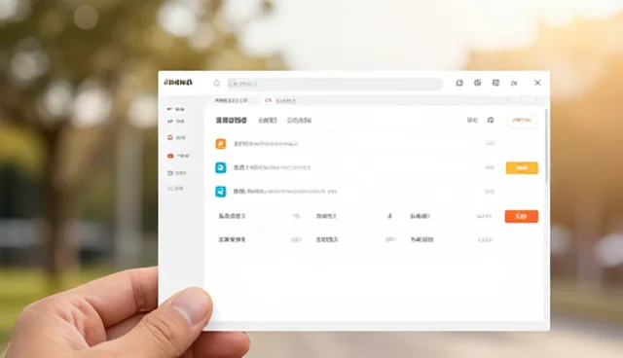Click the gear icon beside the outlined button
This screenshot has width=623, height=358.
coord(491,120)
